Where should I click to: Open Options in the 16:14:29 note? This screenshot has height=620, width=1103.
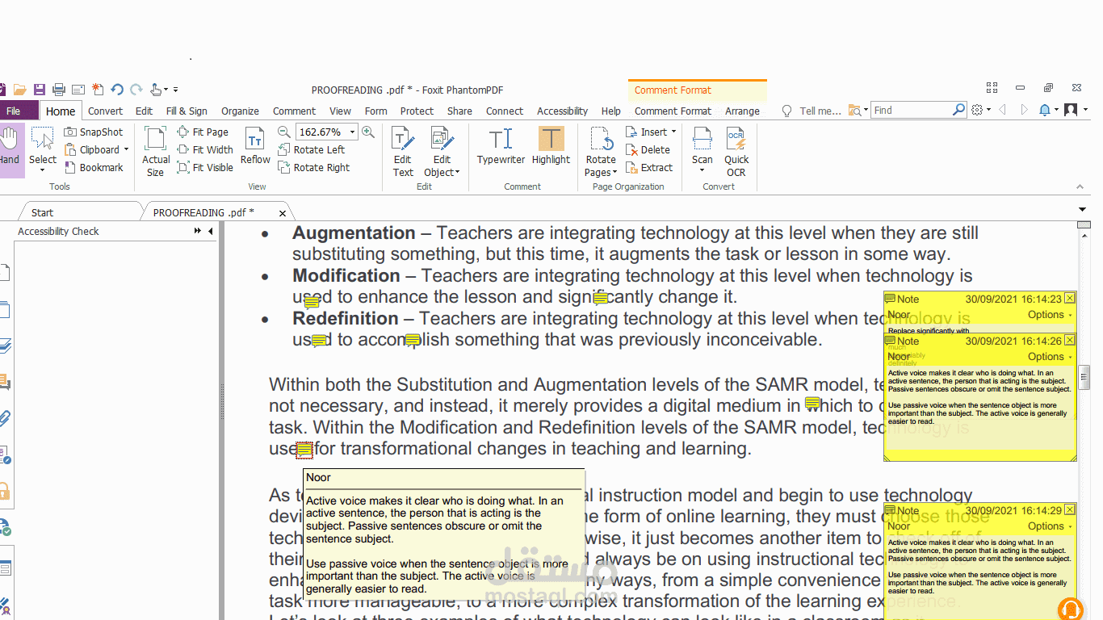click(1050, 526)
